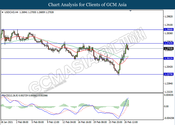The width and height of the screenshot is (175, 125).
Task: Click the triangle arrow beside USDCAD,H4
Action: pyautogui.click(x=2, y=12)
